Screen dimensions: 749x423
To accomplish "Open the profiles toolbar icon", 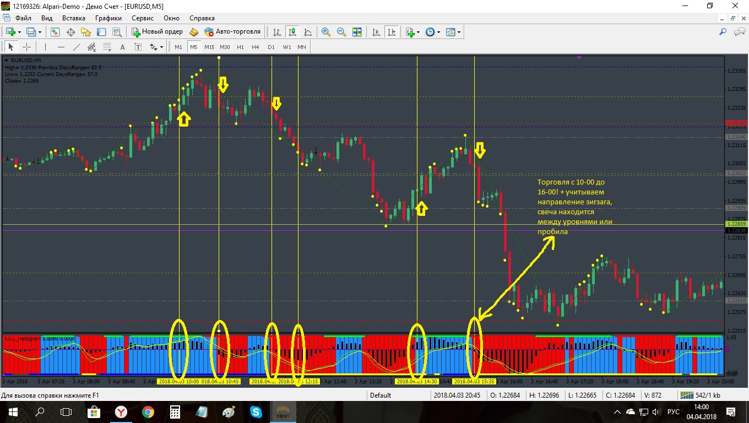I will 31,32.
